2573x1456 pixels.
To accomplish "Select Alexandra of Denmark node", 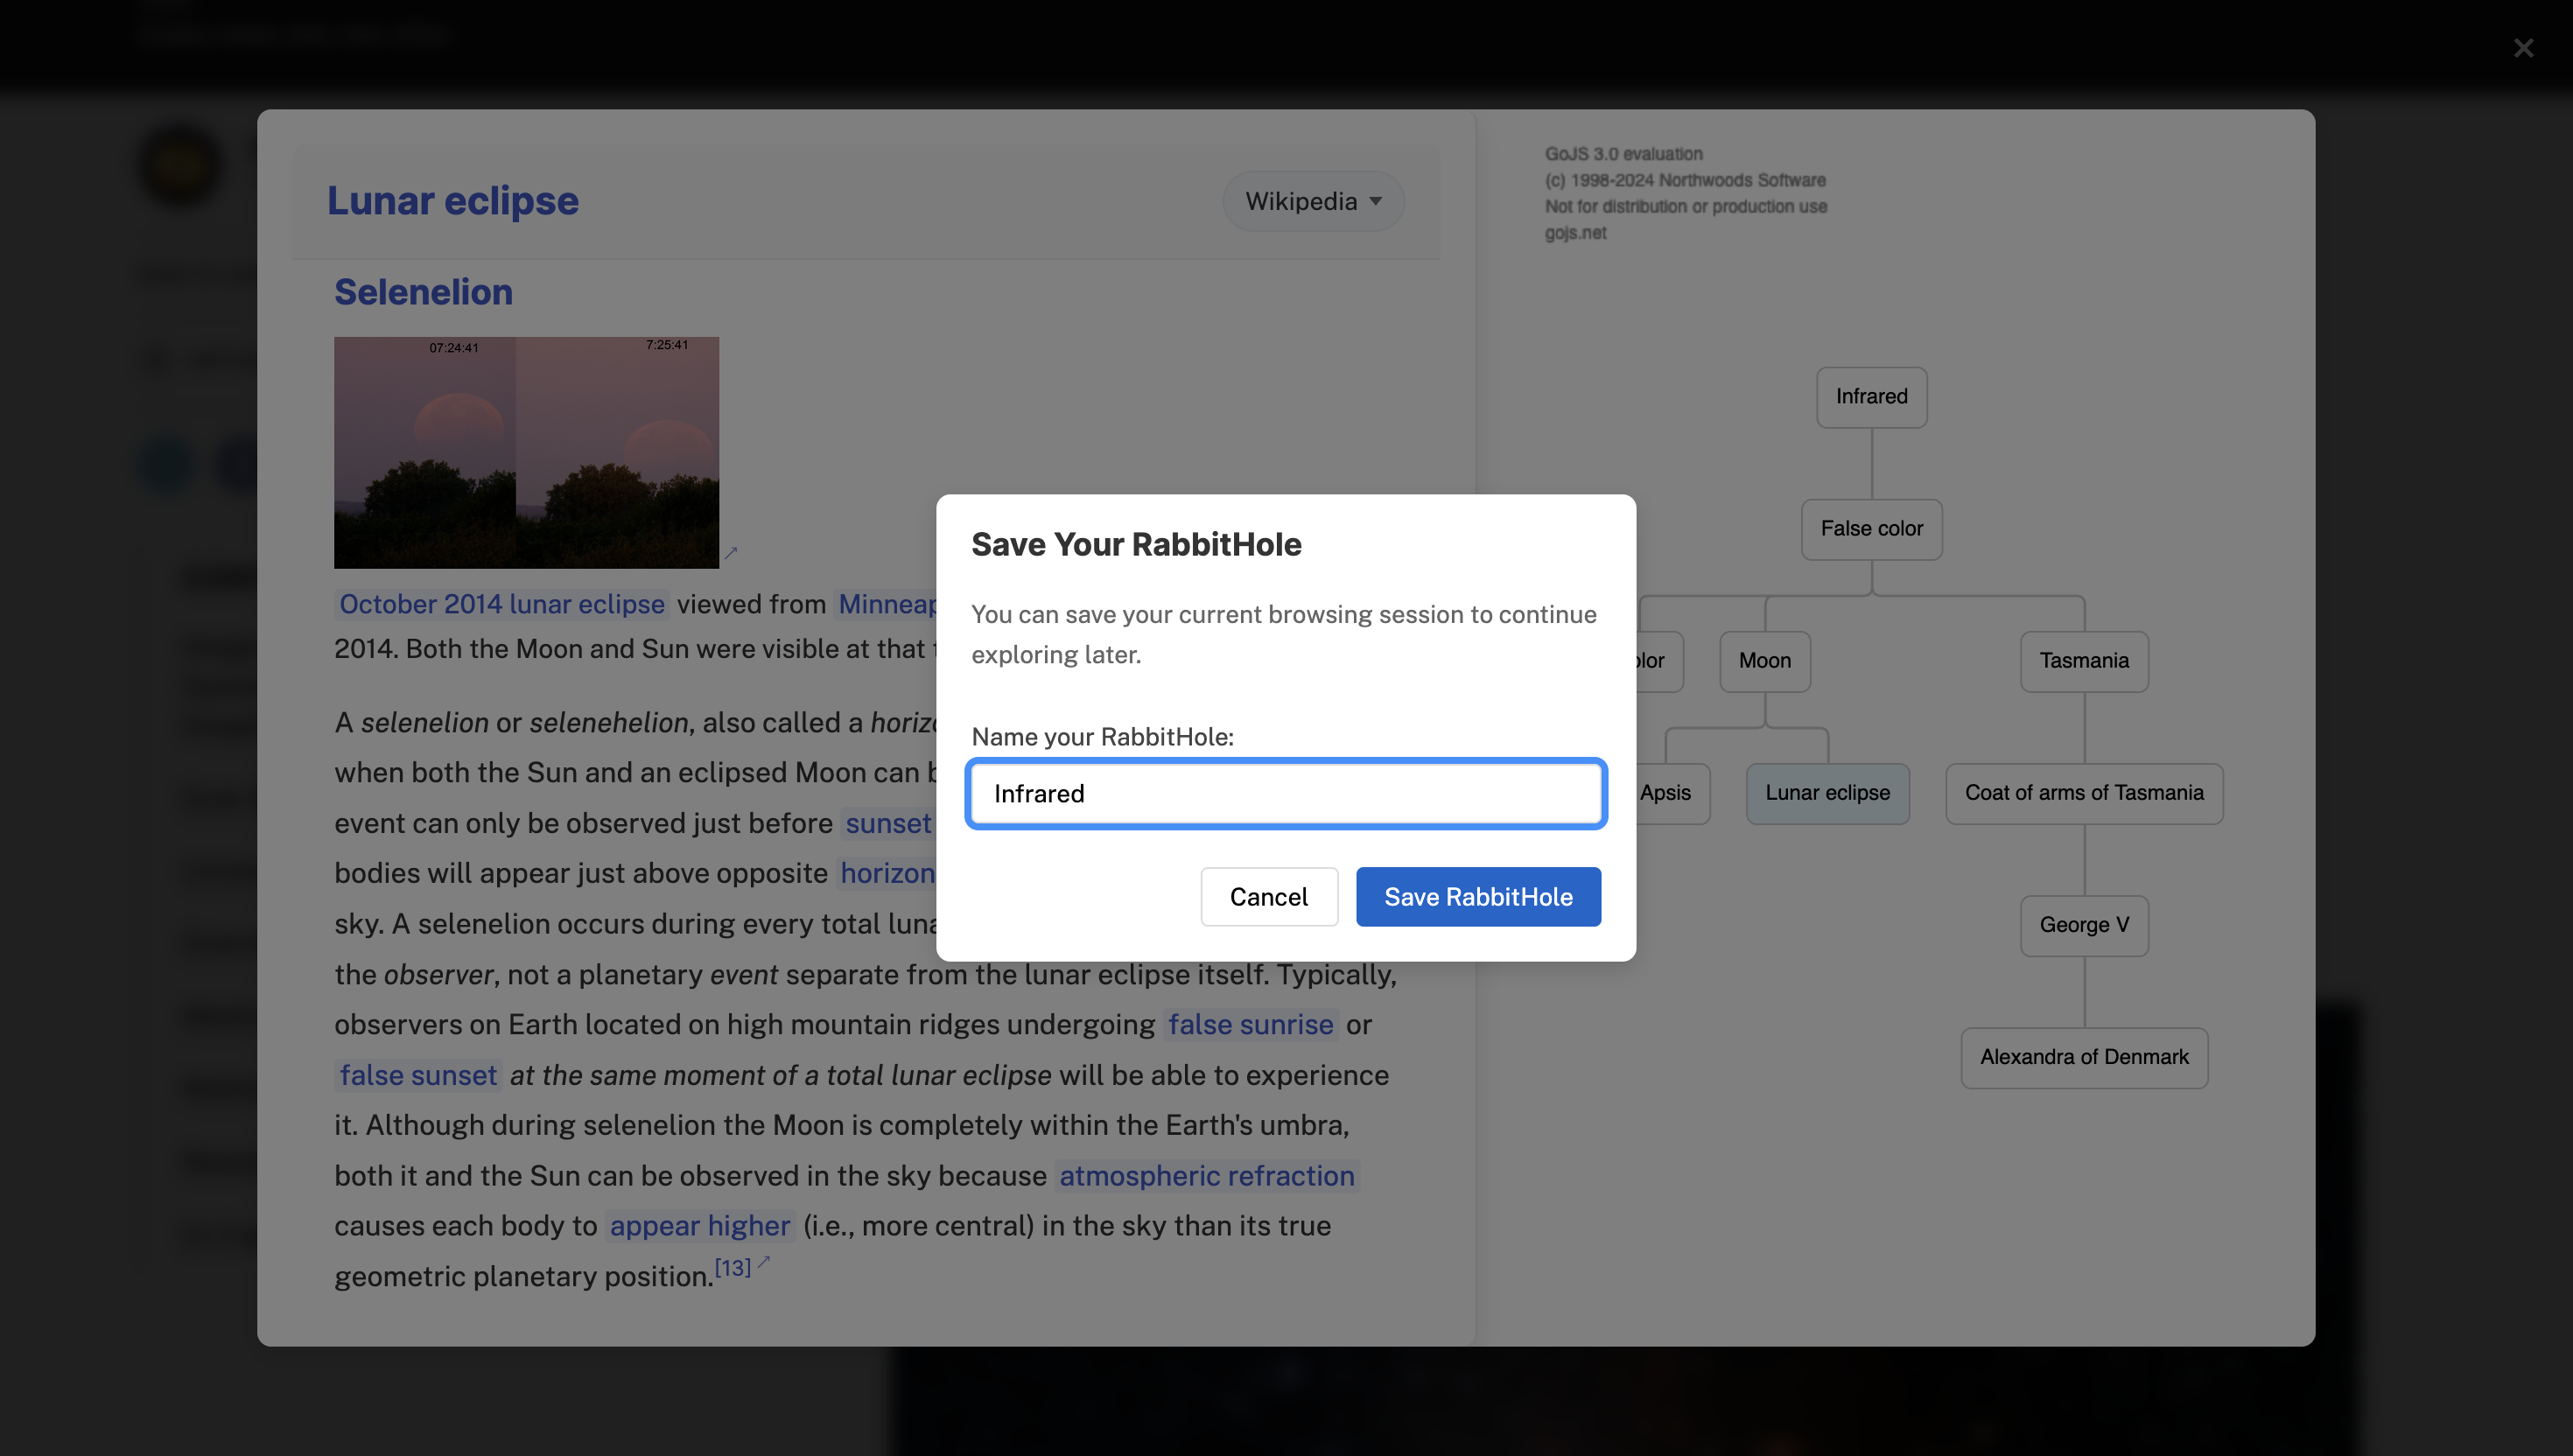I will coord(2083,1057).
